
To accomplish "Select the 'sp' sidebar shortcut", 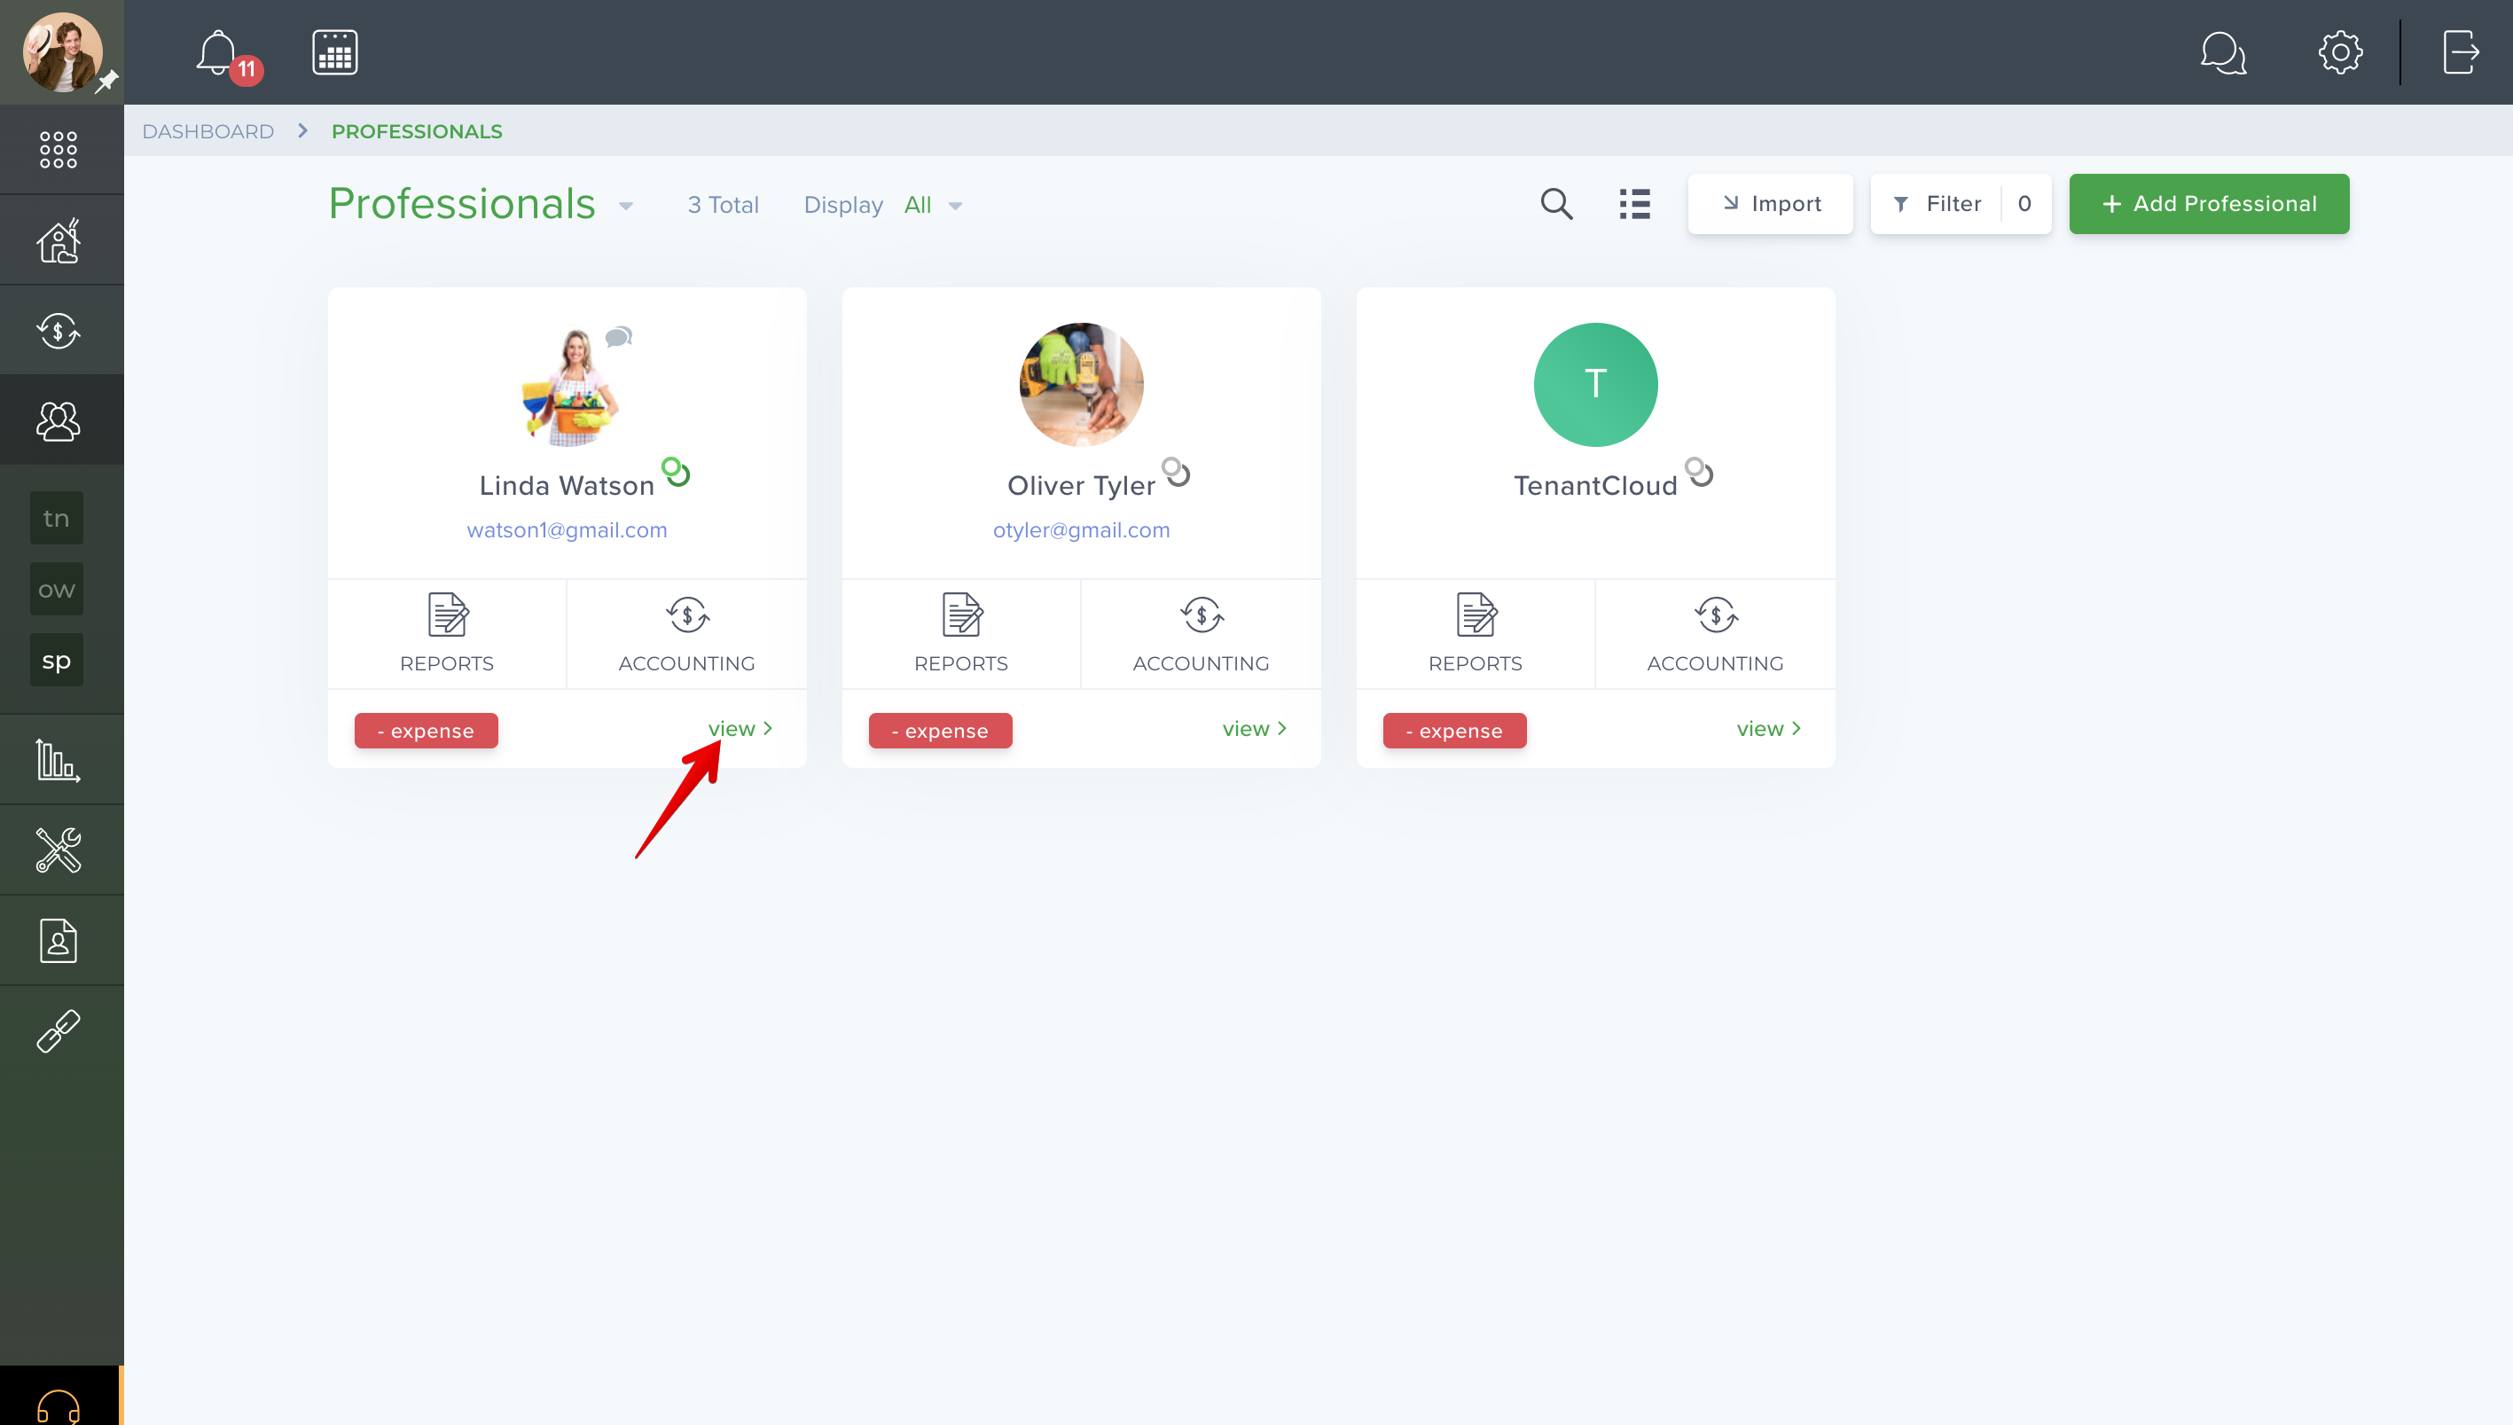I will point(57,661).
